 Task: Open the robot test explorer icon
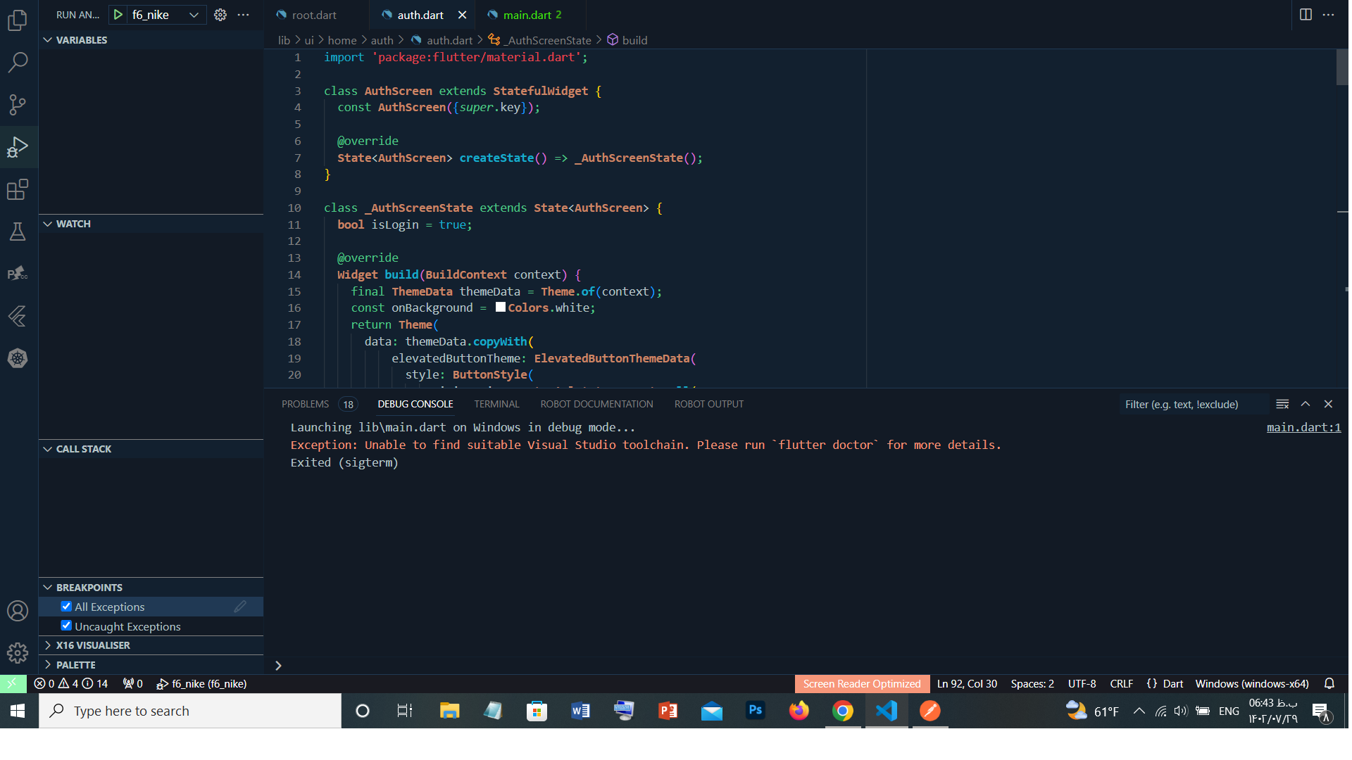(18, 274)
